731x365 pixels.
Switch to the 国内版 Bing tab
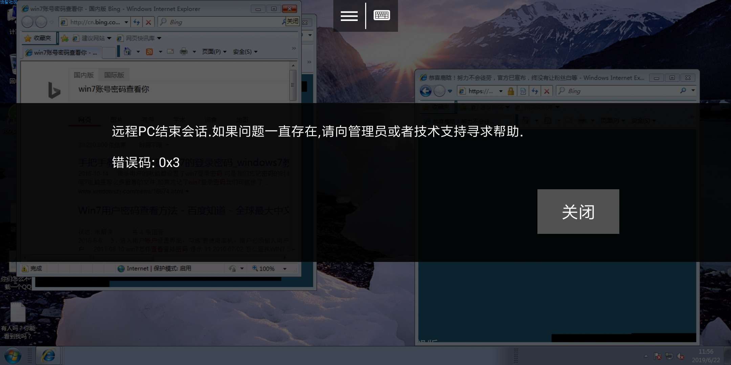(x=84, y=75)
